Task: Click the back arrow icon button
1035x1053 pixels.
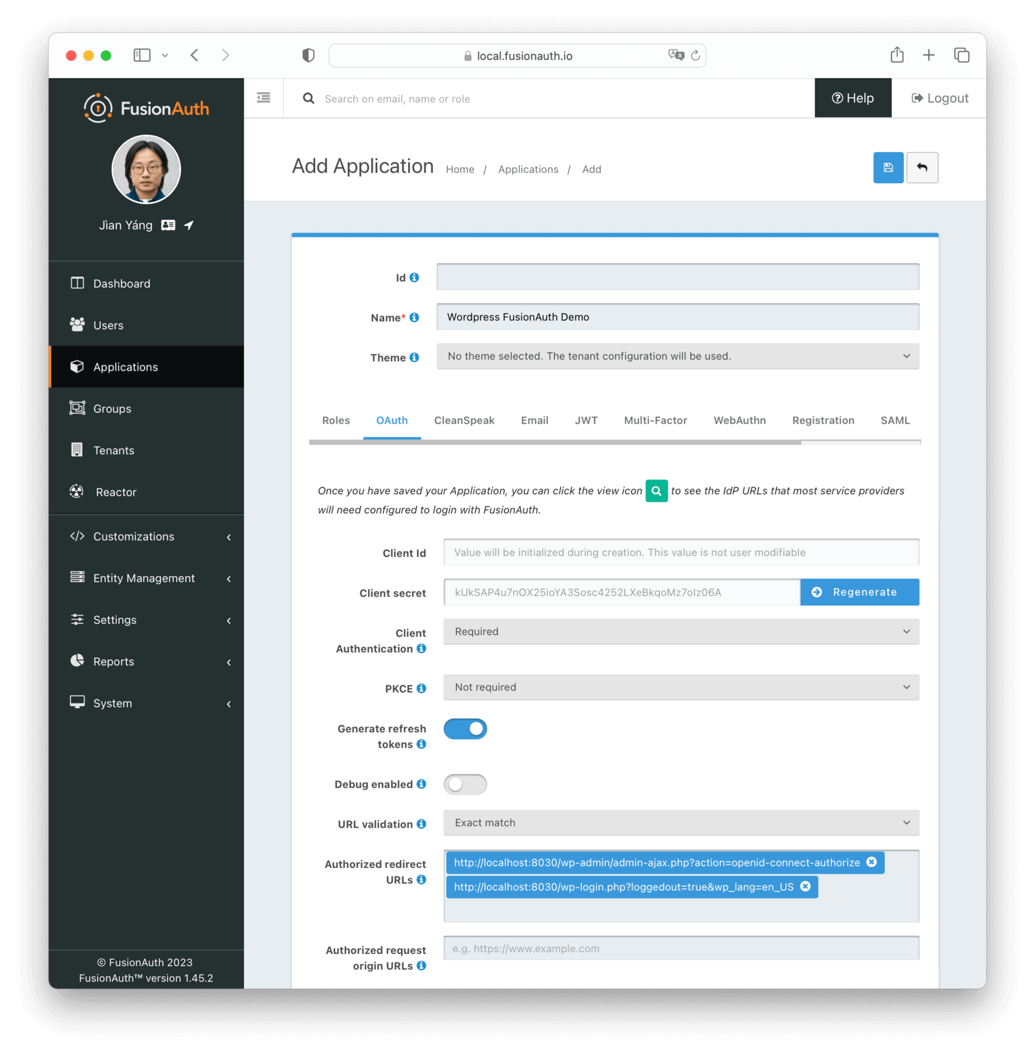Action: pyautogui.click(x=922, y=168)
